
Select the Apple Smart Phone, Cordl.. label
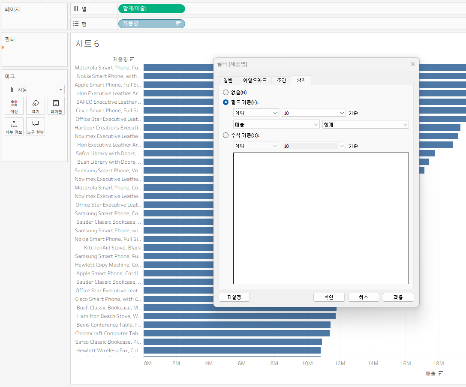coord(108,273)
